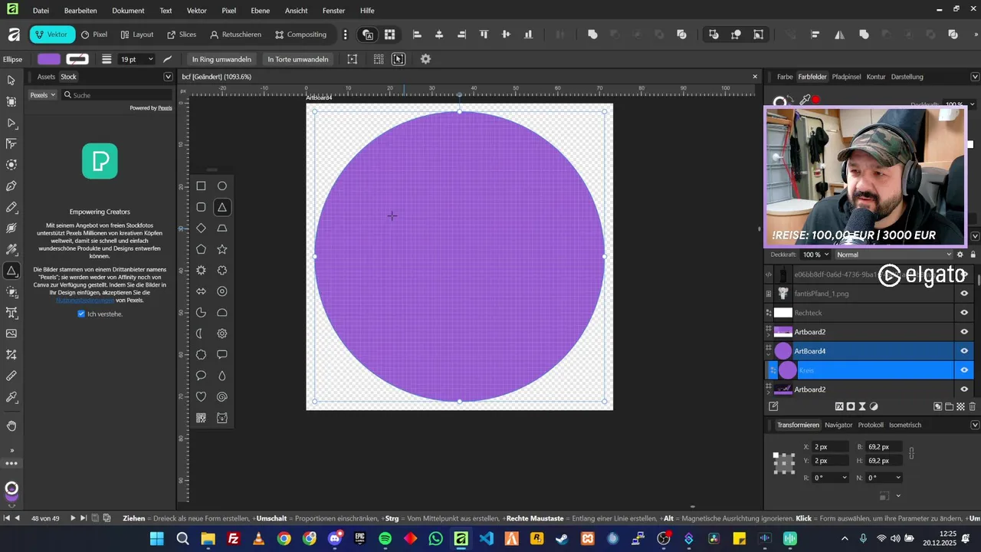Open context toolbar gear settings
This screenshot has width=981, height=552.
coord(426,59)
